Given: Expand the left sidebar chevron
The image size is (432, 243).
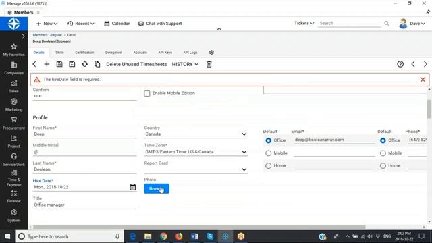Looking at the screenshot, I should click(x=23, y=36).
